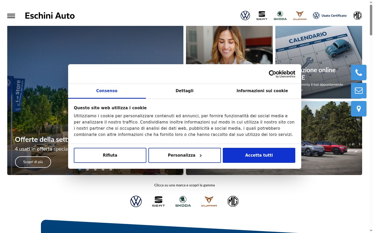Click the page vertical scrollbar thumb
Viewport: 373px width, 233px height.
pyautogui.click(x=371, y=19)
